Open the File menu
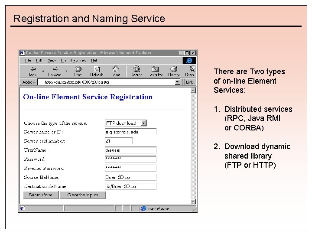The width and height of the screenshot is (312, 234). (28, 60)
